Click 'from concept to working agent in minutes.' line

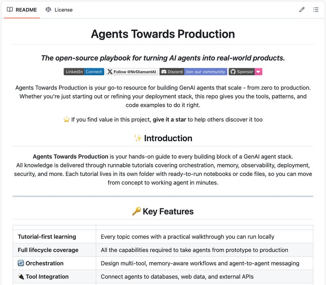coord(163,183)
